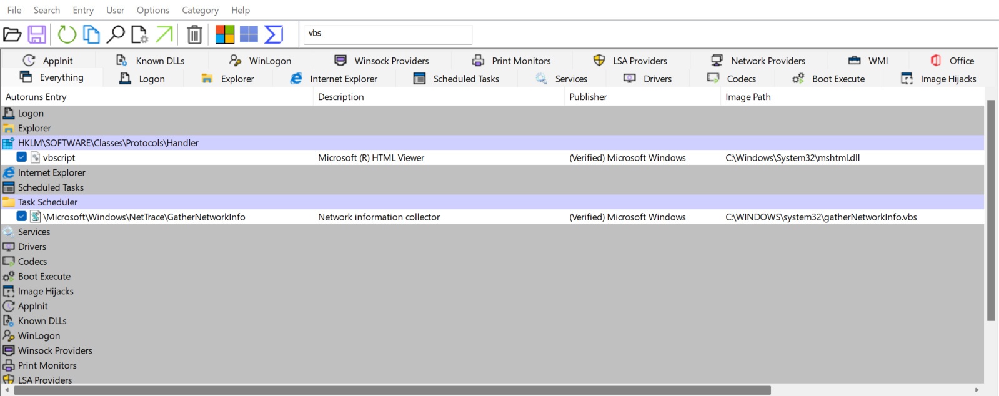999x396 pixels.
Task: Open the Options menu
Action: pyautogui.click(x=153, y=10)
